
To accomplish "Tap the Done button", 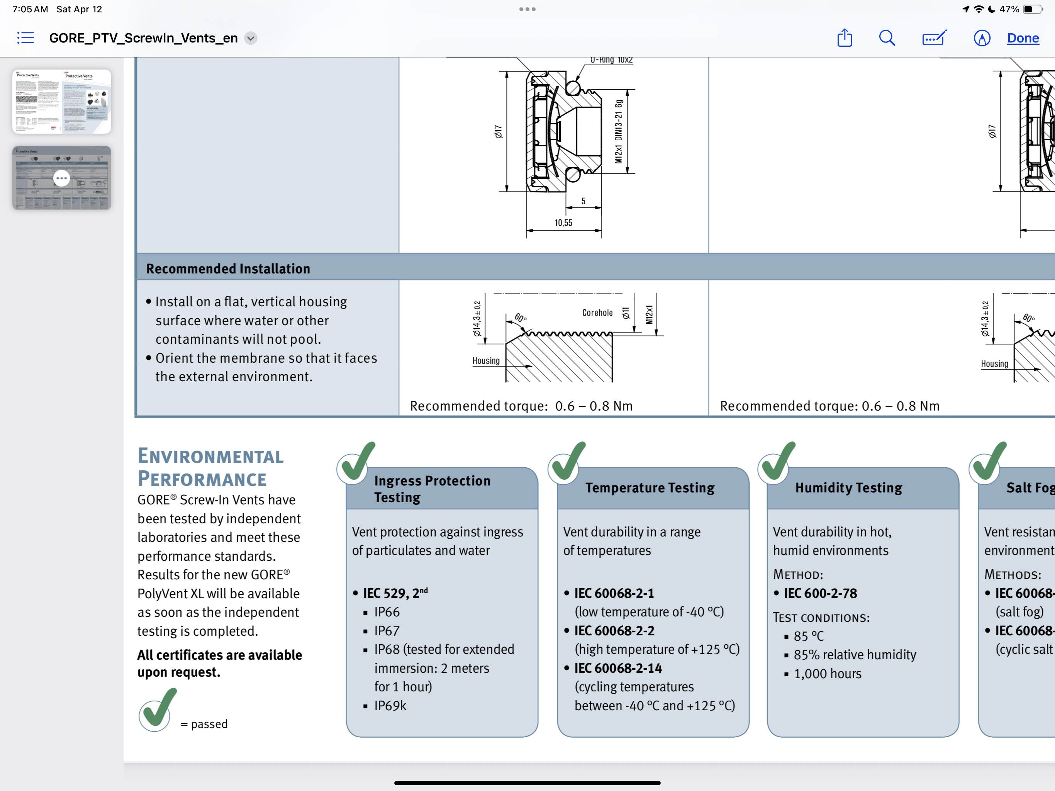I will (1023, 38).
